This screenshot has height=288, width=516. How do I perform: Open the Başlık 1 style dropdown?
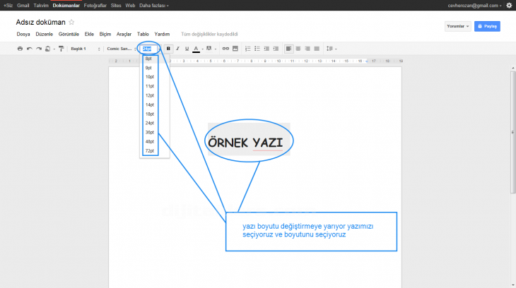[85, 49]
